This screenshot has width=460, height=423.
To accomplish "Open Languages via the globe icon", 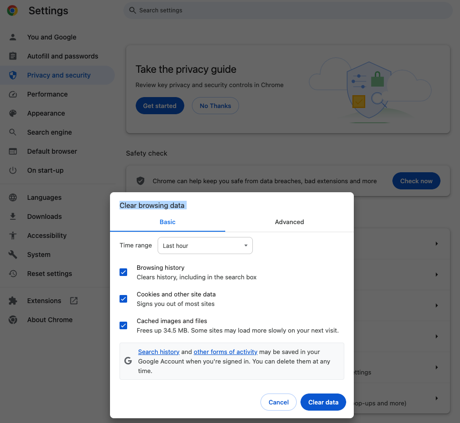I will [x=12, y=197].
